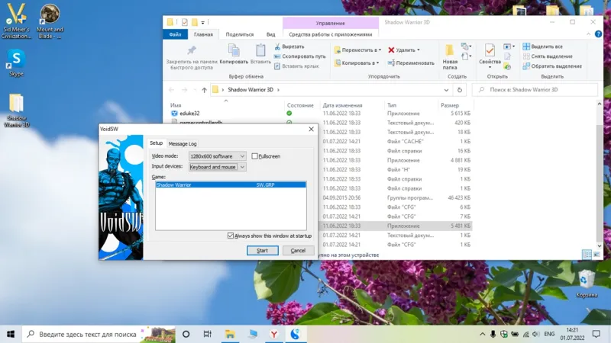This screenshot has height=343, width=611.
Task: Click the taskbar search box
Action: (x=100, y=334)
